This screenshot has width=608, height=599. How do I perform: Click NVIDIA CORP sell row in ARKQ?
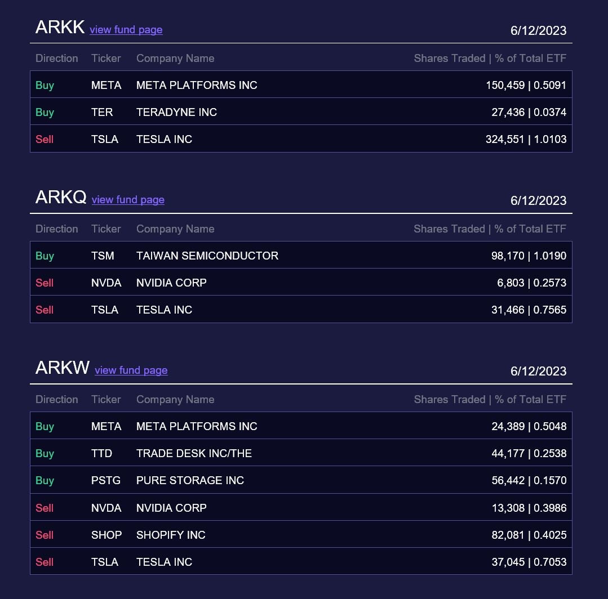pos(301,283)
